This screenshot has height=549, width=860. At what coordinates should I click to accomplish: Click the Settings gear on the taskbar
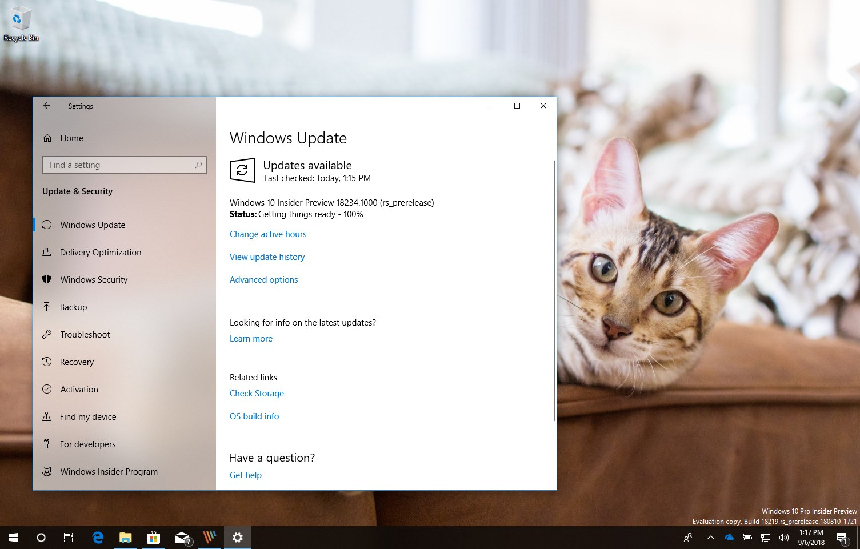pos(238,538)
